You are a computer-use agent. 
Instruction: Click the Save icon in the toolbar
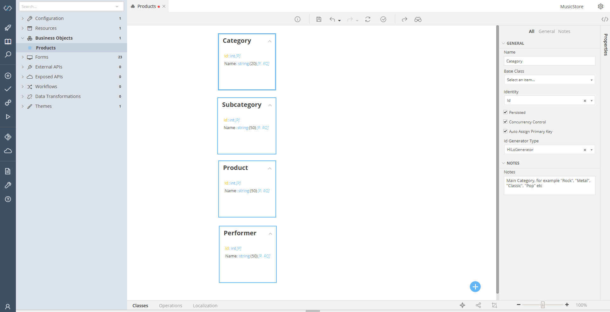pos(319,19)
